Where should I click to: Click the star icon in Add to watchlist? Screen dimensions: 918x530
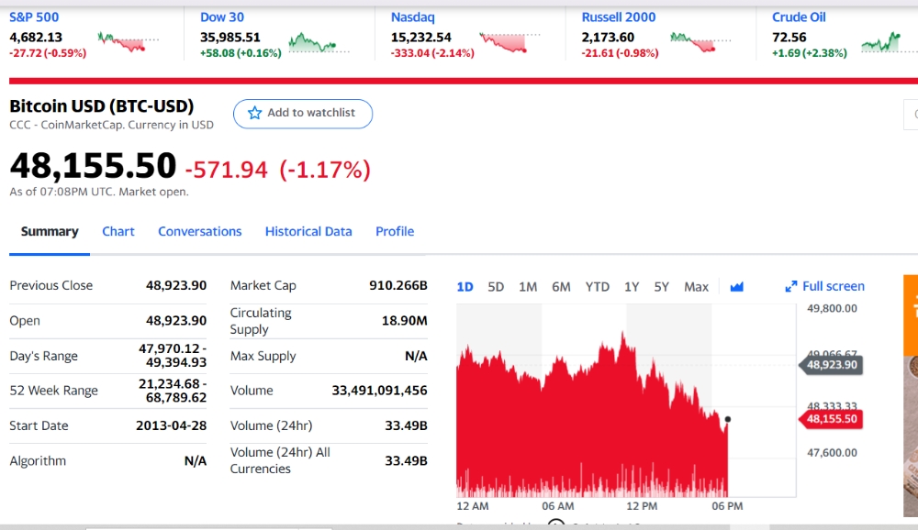(254, 113)
